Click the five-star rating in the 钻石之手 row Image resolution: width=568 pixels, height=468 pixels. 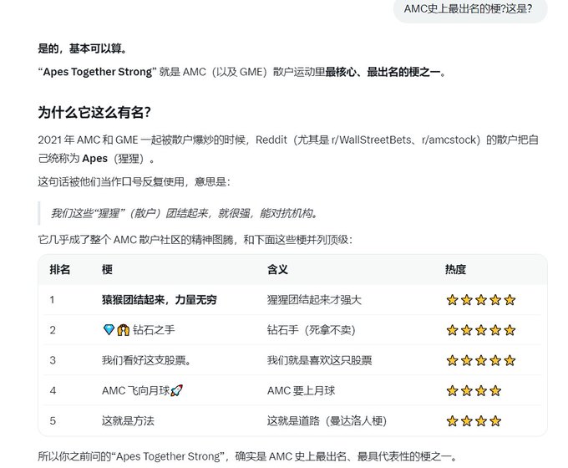480,330
